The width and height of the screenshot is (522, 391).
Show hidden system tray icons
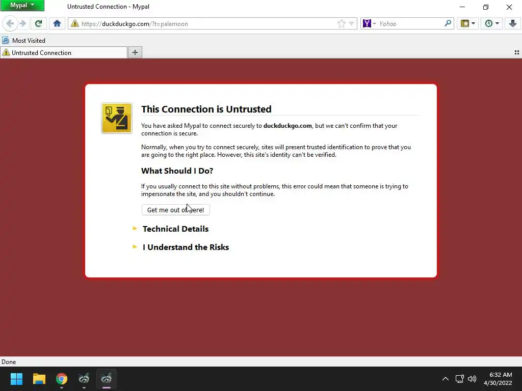coord(446,379)
